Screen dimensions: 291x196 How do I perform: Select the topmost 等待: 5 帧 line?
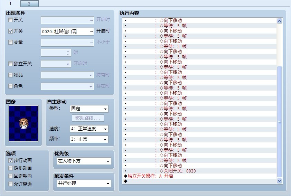tap(199, 26)
